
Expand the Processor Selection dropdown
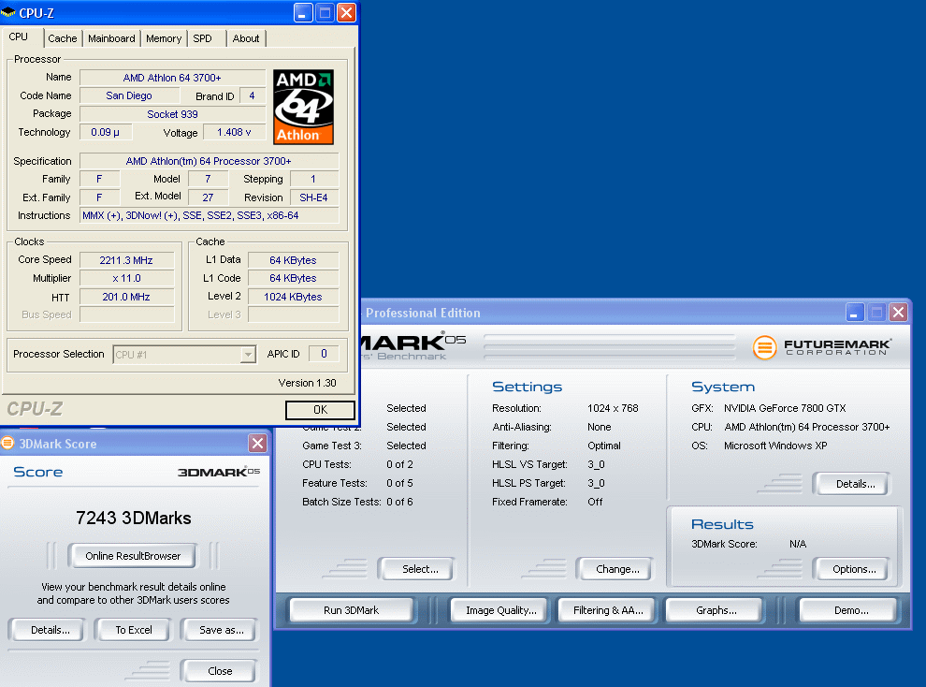point(248,355)
